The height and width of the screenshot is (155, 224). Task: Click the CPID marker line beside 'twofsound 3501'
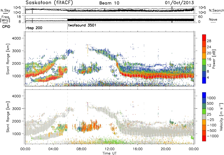coord(67,26)
